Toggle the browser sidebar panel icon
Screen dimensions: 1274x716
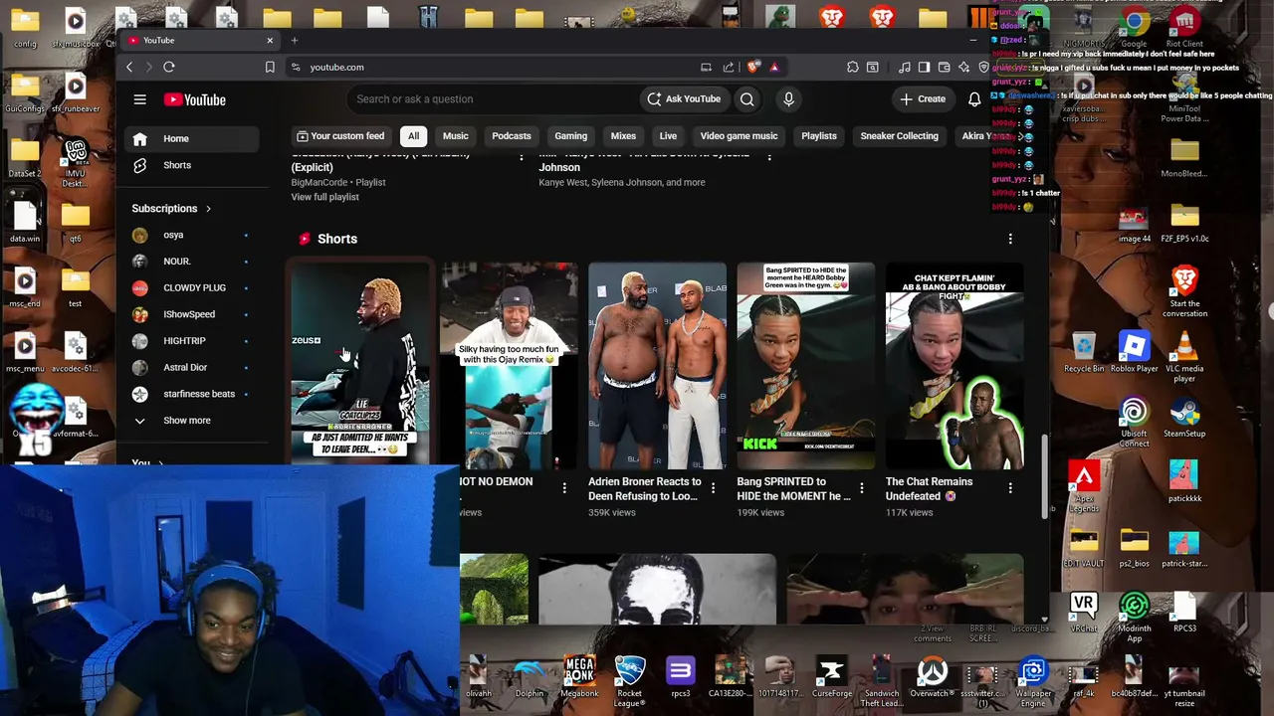click(924, 67)
